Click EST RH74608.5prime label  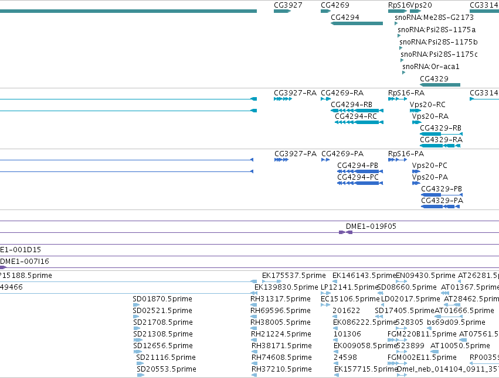pos(281,358)
